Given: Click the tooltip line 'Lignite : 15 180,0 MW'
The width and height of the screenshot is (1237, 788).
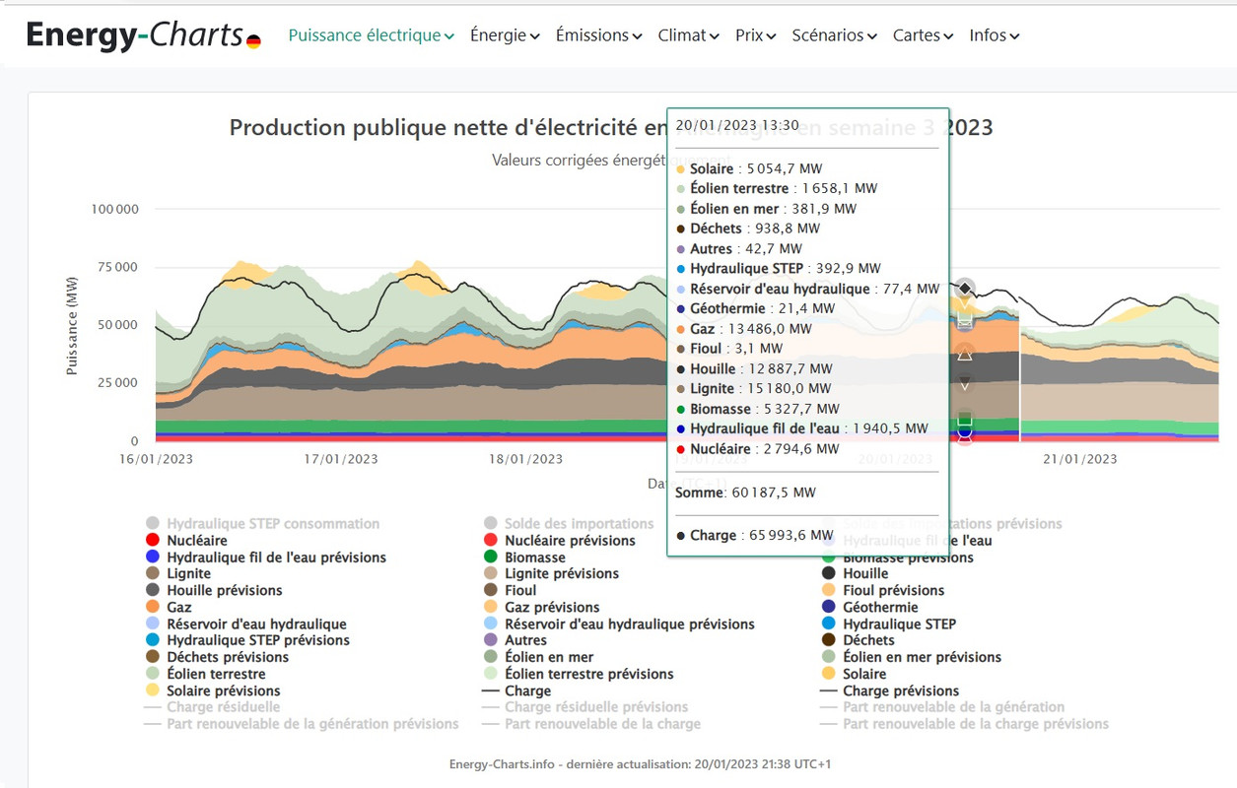Looking at the screenshot, I should tap(753, 388).
